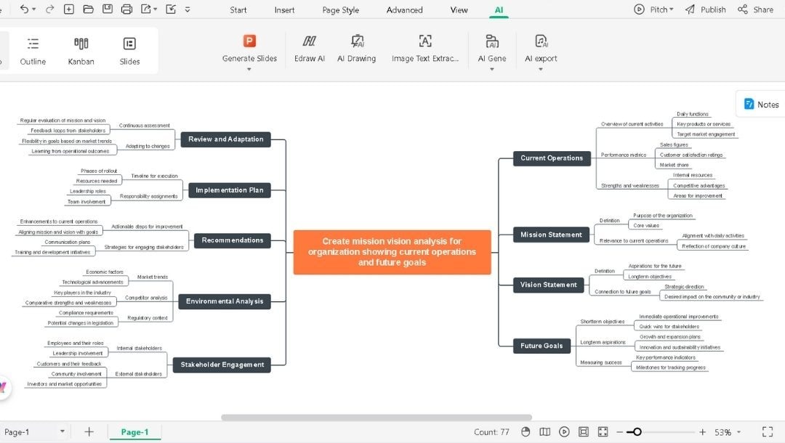Screen dimensions: 785x443
Task: Toggle the page map view
Action: (x=546, y=431)
